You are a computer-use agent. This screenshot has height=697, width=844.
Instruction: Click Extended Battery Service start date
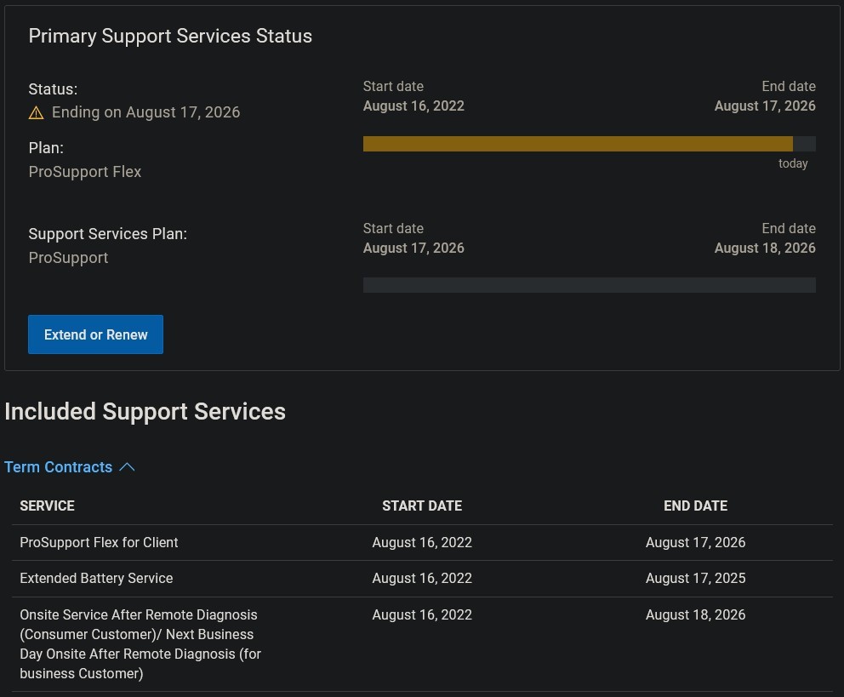(x=422, y=578)
